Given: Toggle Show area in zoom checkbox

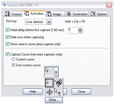Looking at the screenshot, I should point(7,44).
